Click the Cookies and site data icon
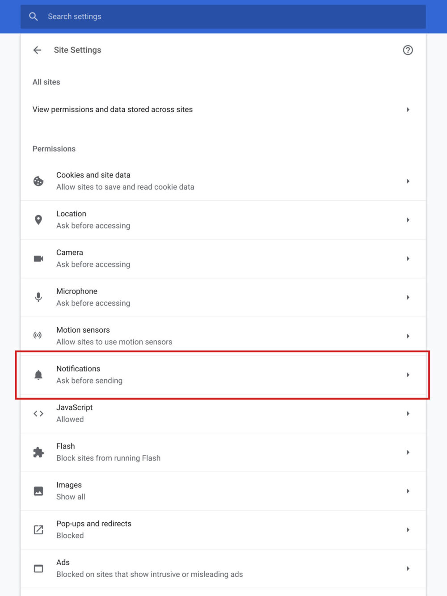This screenshot has width=447, height=596. (x=38, y=181)
